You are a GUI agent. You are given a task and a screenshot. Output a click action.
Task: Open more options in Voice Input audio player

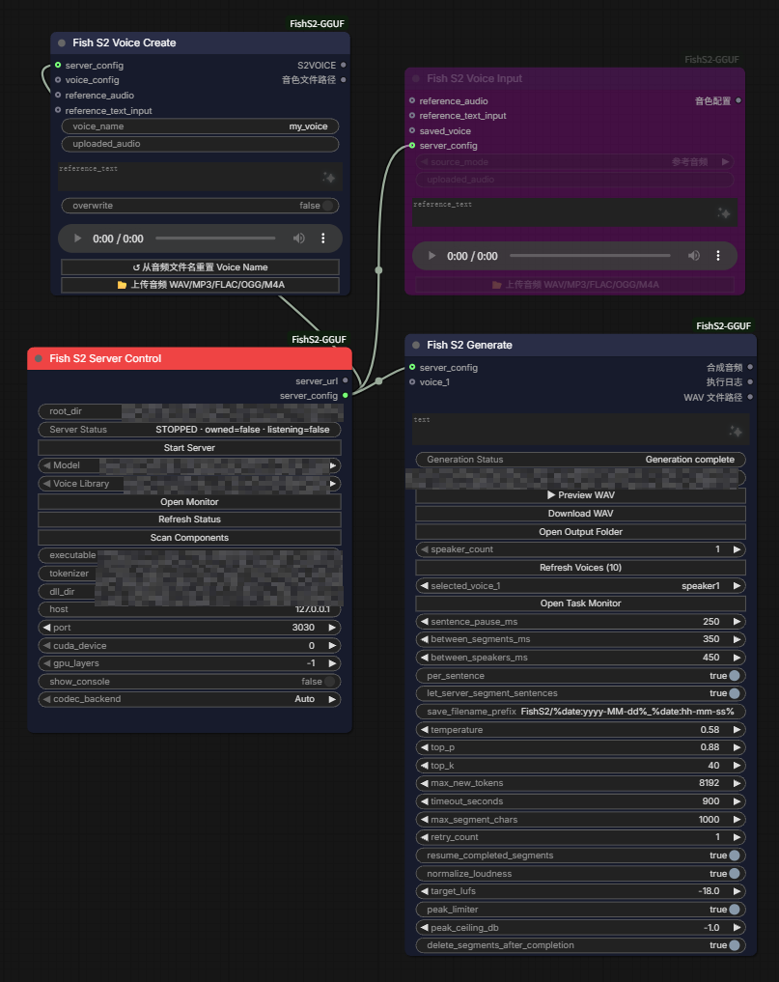[718, 256]
